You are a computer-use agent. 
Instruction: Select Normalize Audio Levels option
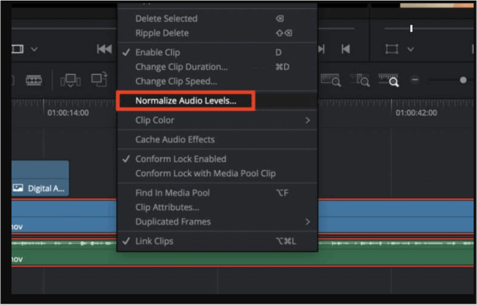(217, 101)
